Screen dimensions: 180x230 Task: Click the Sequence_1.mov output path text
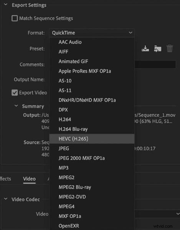coord(155,115)
